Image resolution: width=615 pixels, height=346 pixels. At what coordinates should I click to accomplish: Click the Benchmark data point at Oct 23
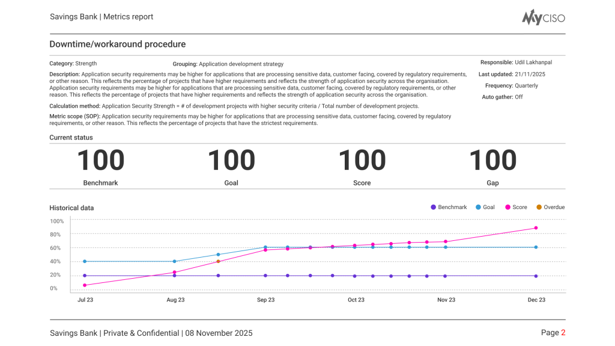[356, 276]
